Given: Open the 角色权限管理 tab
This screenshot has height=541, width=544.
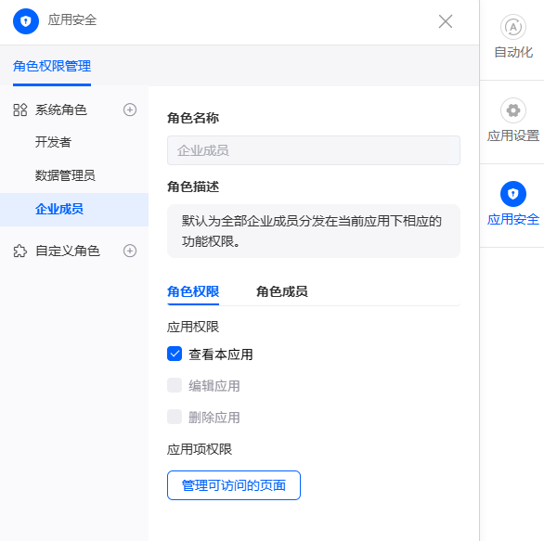Looking at the screenshot, I should (52, 66).
